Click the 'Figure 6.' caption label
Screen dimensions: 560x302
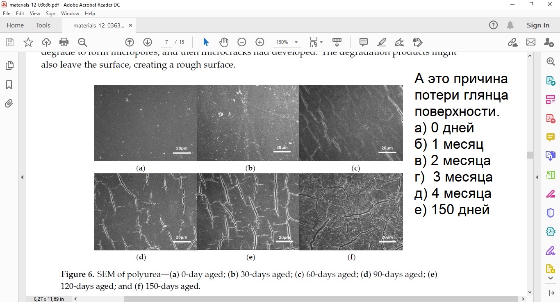point(78,274)
